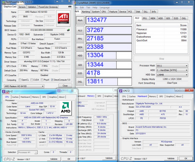Image resolution: width=195 pixels, height=162 pixels.
Task: Click the GA-A75M-UD2H model field
Action: coord(153,107)
